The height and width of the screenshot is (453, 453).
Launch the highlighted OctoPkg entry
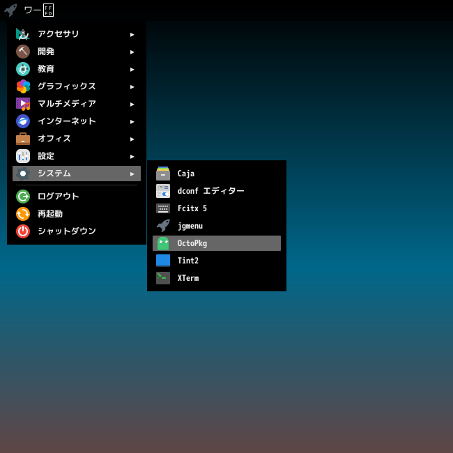(217, 243)
